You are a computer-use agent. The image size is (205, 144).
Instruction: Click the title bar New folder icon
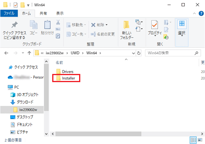point(23,5)
